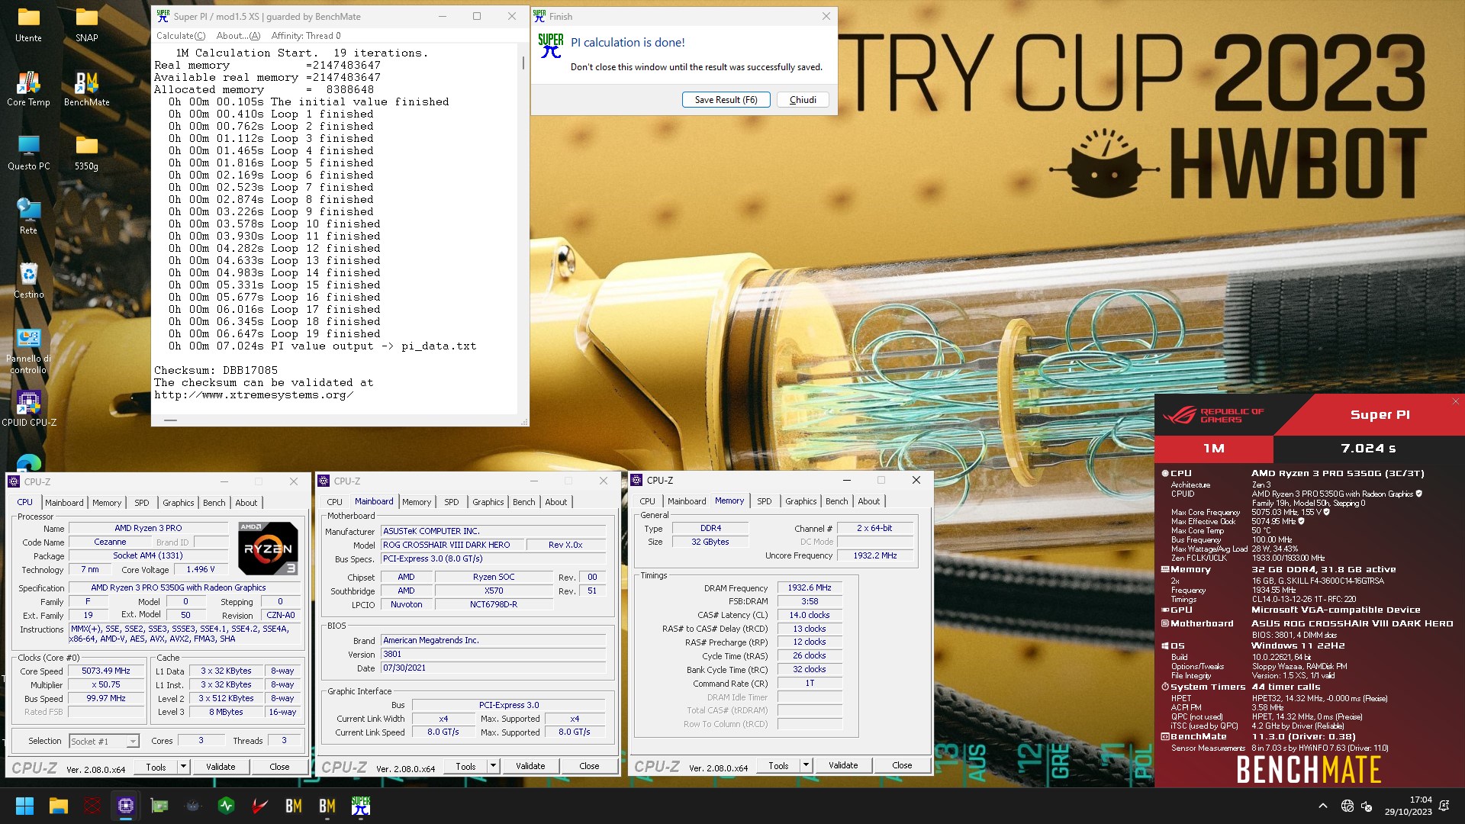Open the Socket #1 selection dropdown
The height and width of the screenshot is (824, 1465).
[x=104, y=741]
